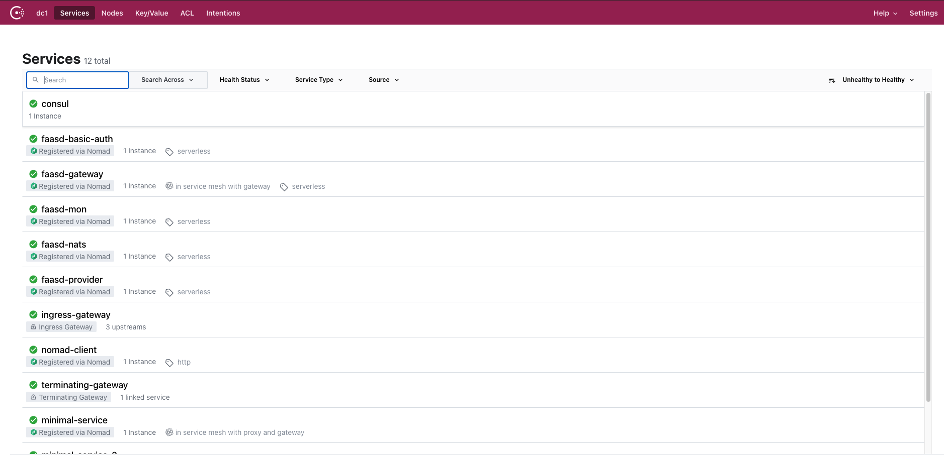Switch to the ACL tab
The image size is (944, 459).
(x=187, y=13)
